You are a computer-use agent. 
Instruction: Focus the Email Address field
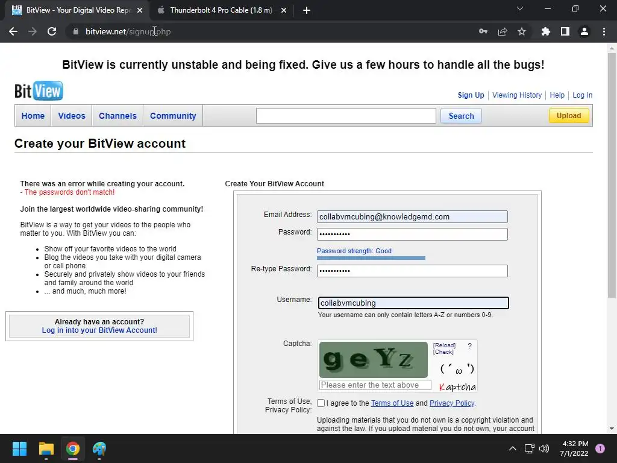point(412,216)
